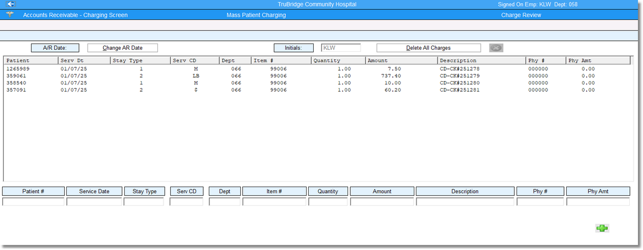
Task: Click Delete All Charges button
Action: click(429, 48)
